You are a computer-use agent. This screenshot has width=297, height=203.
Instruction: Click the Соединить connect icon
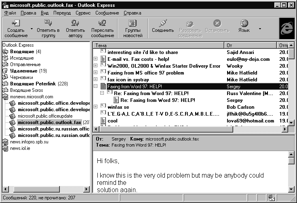[163, 23]
